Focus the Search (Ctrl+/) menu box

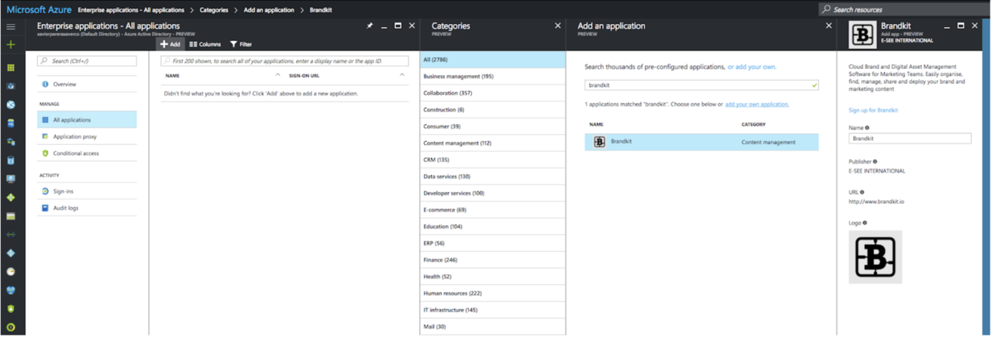tap(88, 60)
